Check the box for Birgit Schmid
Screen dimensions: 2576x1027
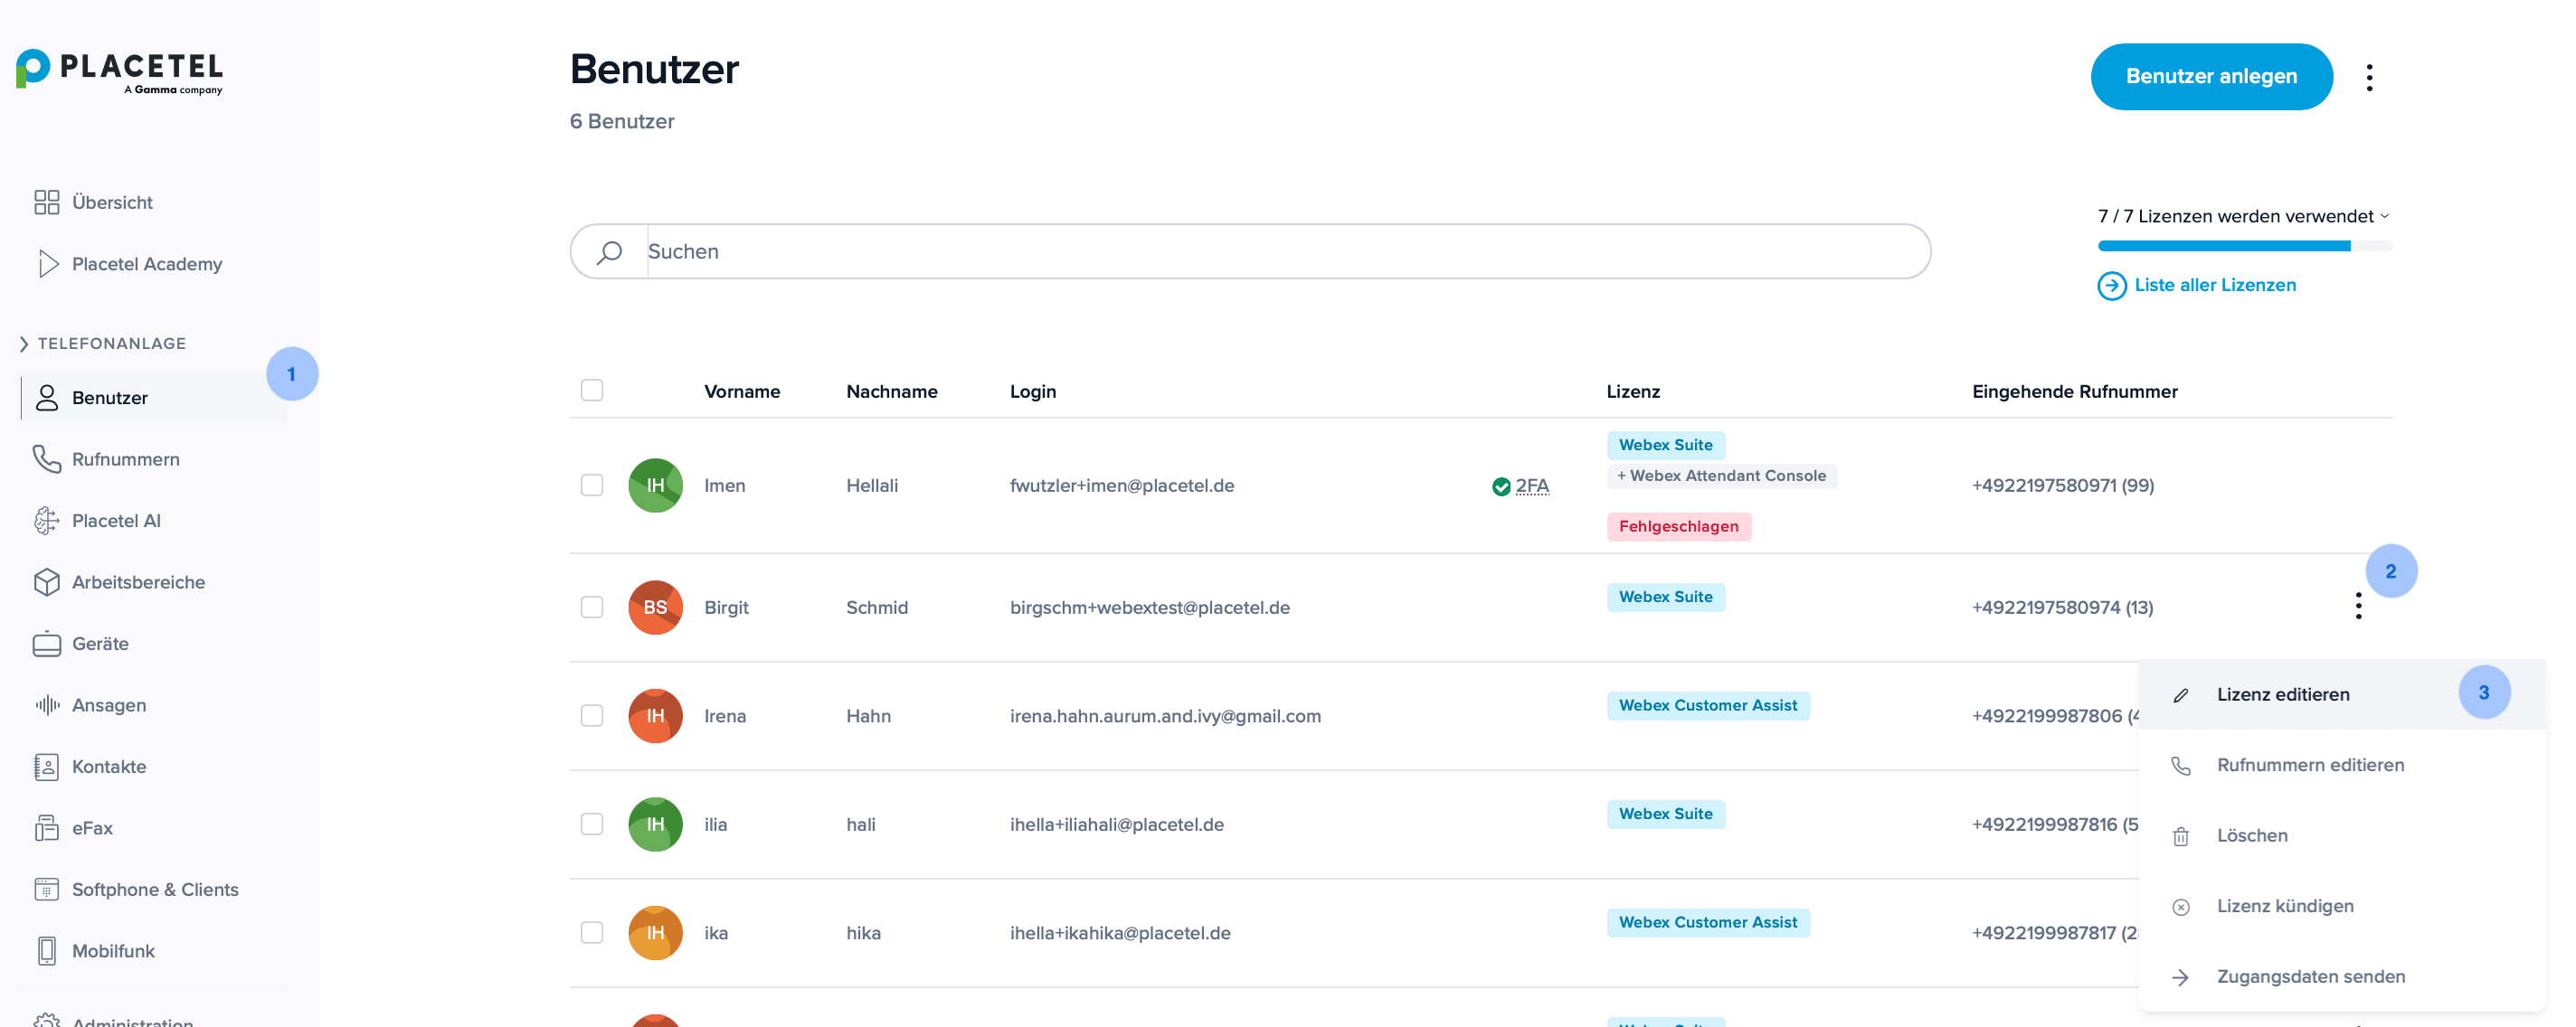(x=592, y=608)
